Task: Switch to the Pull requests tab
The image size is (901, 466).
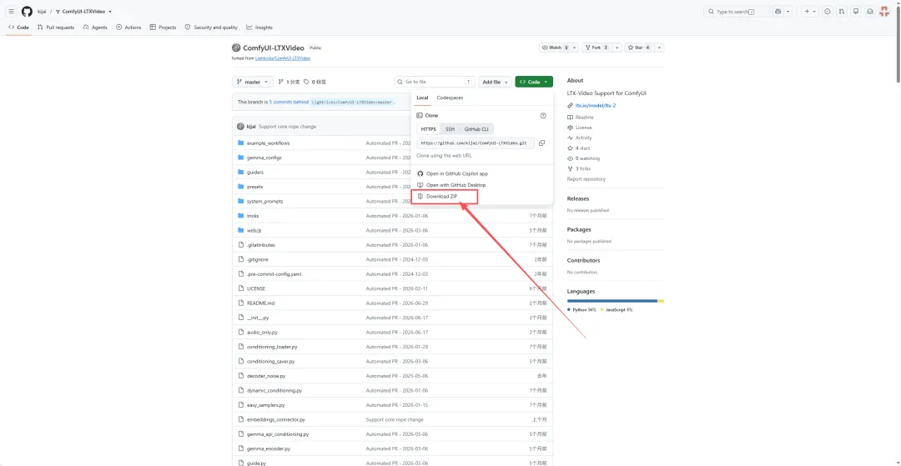Action: tap(56, 27)
